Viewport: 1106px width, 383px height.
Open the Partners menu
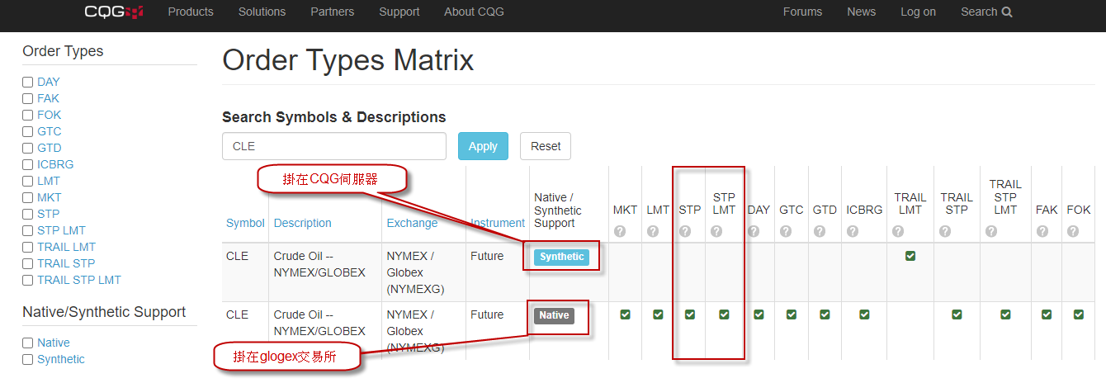333,12
